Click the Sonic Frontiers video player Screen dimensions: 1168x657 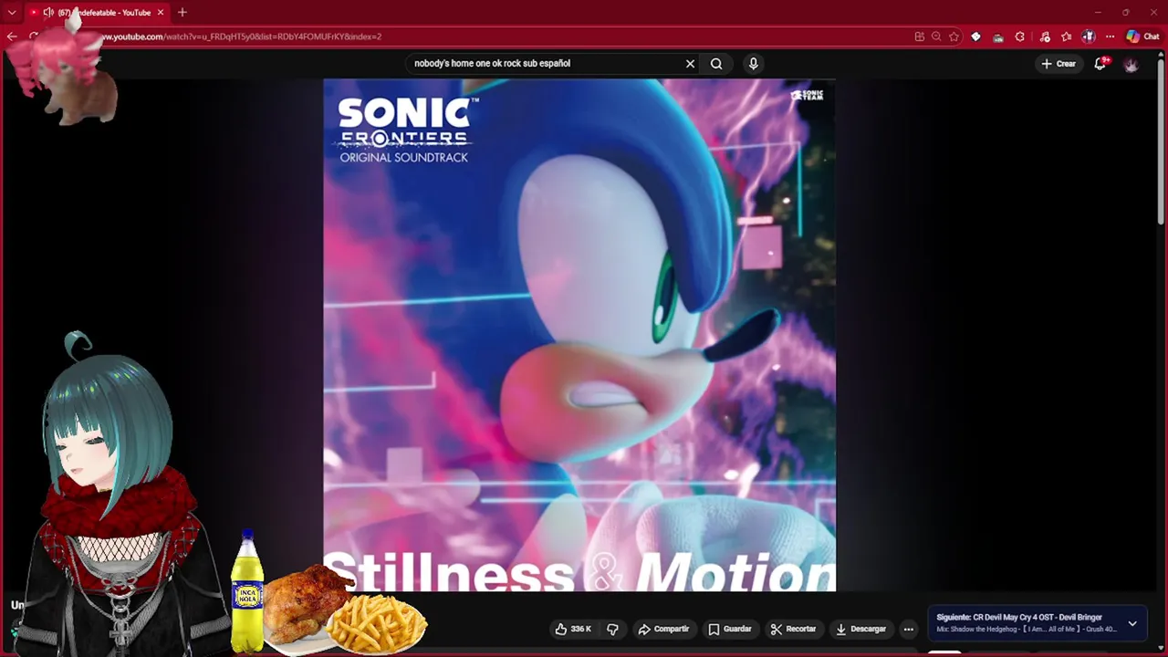coord(579,335)
